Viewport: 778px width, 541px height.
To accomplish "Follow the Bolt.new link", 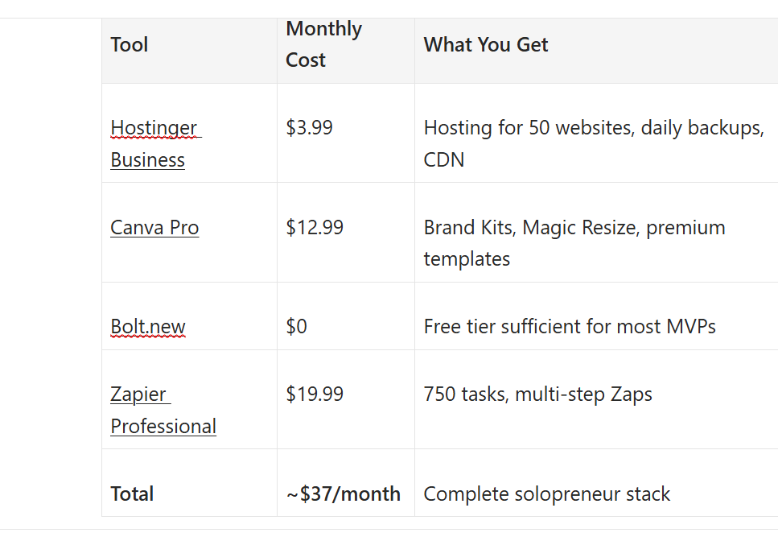I will 148,327.
